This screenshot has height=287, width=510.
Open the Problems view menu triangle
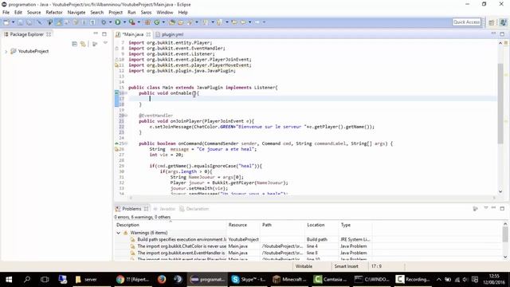pyautogui.click(x=485, y=208)
